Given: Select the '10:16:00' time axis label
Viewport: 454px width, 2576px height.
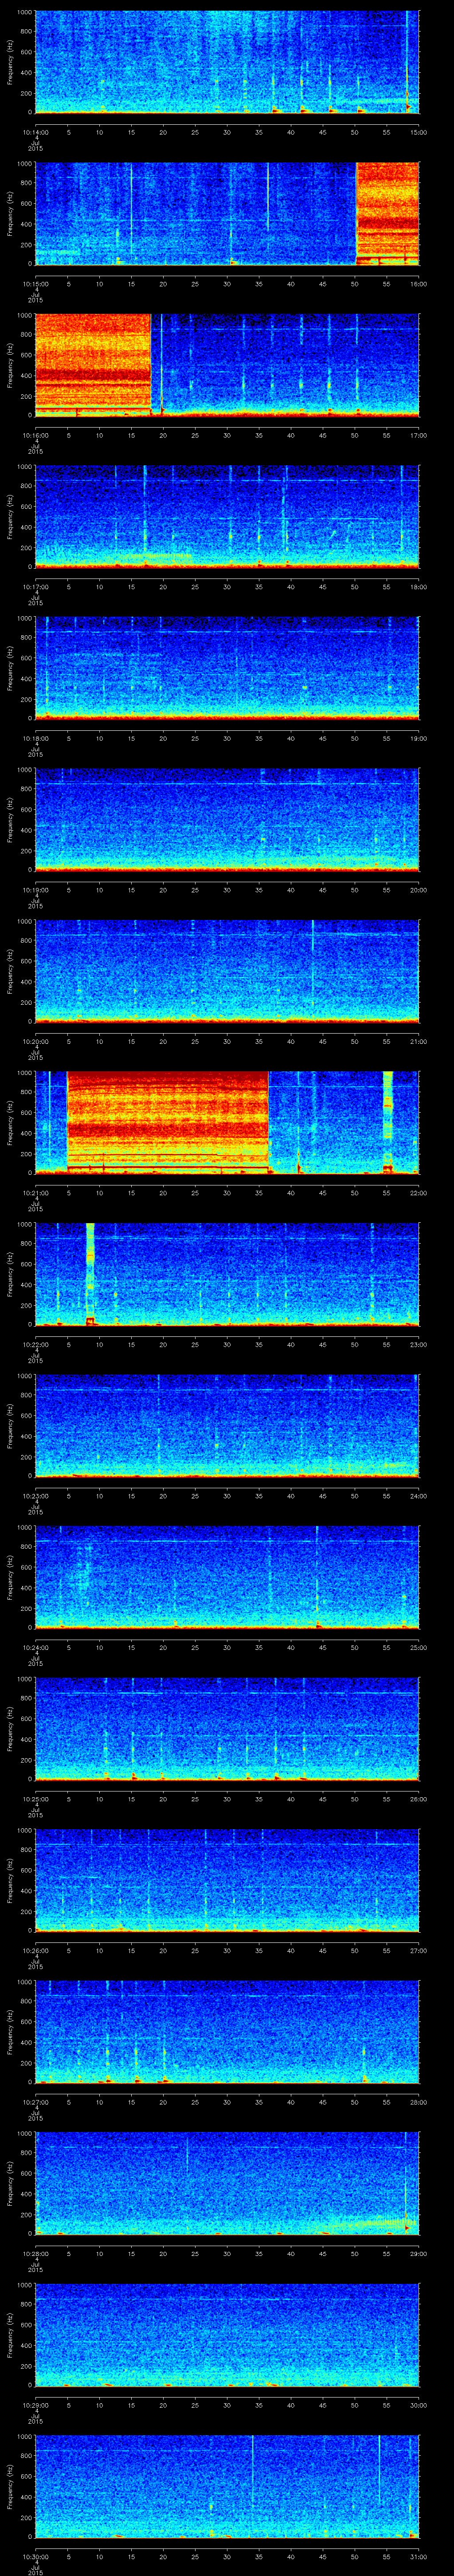Looking at the screenshot, I should tap(35, 435).
